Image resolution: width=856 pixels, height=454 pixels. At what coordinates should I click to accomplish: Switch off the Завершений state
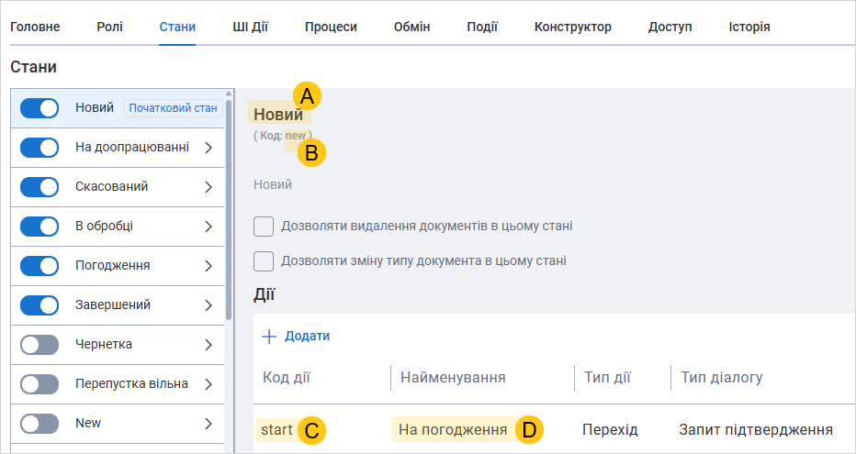[x=39, y=305]
